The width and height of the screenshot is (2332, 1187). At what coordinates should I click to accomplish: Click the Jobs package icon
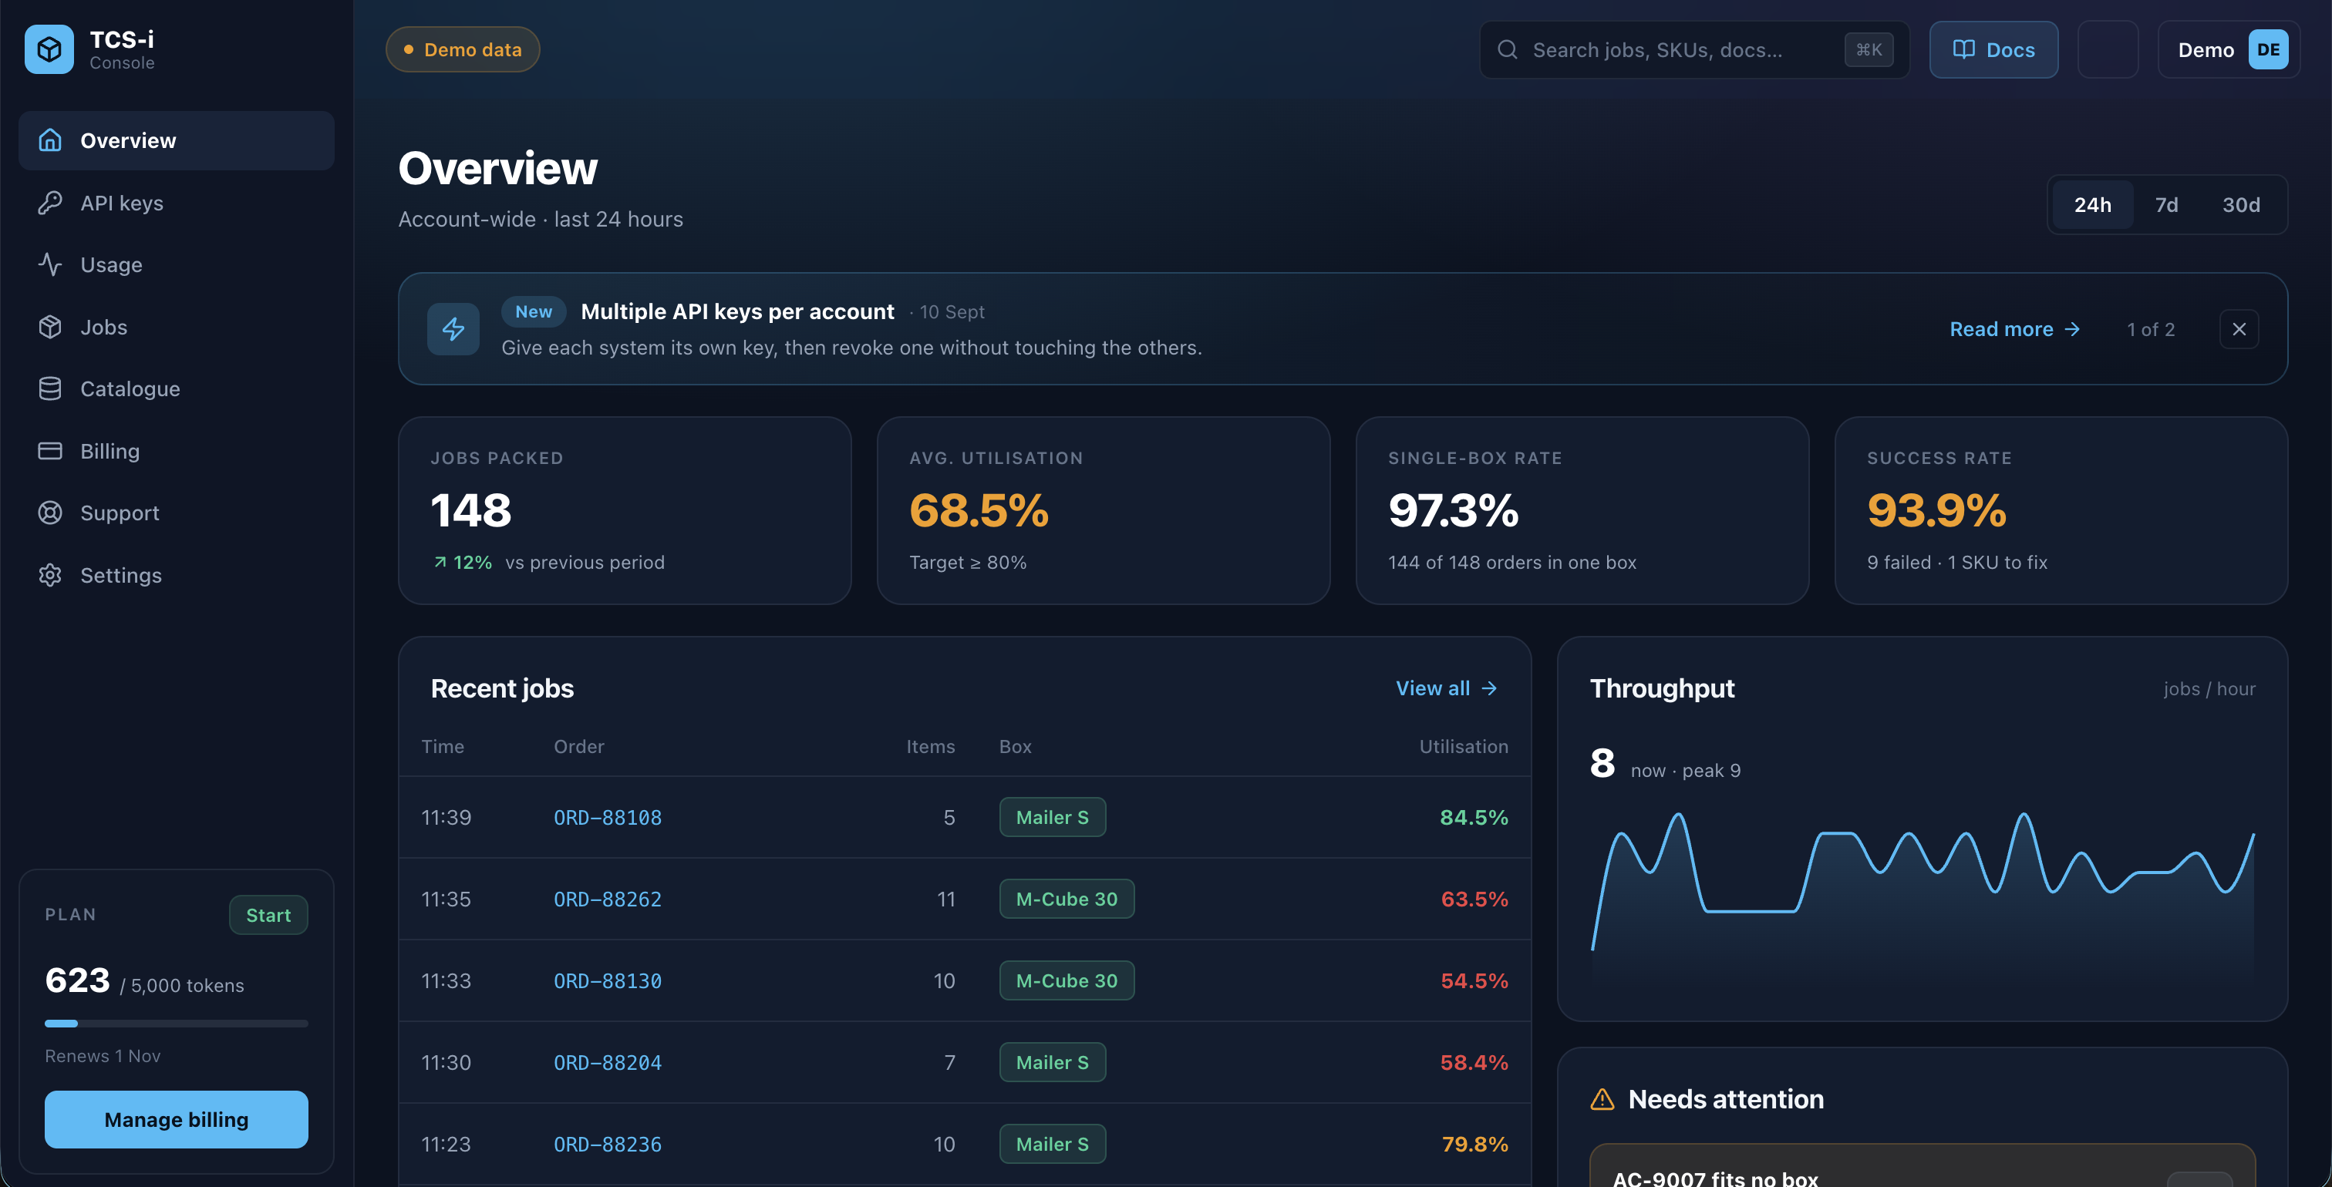50,327
